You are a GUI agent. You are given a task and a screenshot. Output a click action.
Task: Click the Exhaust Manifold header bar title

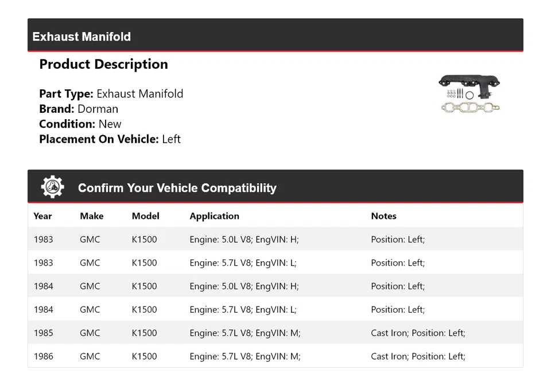tap(82, 37)
